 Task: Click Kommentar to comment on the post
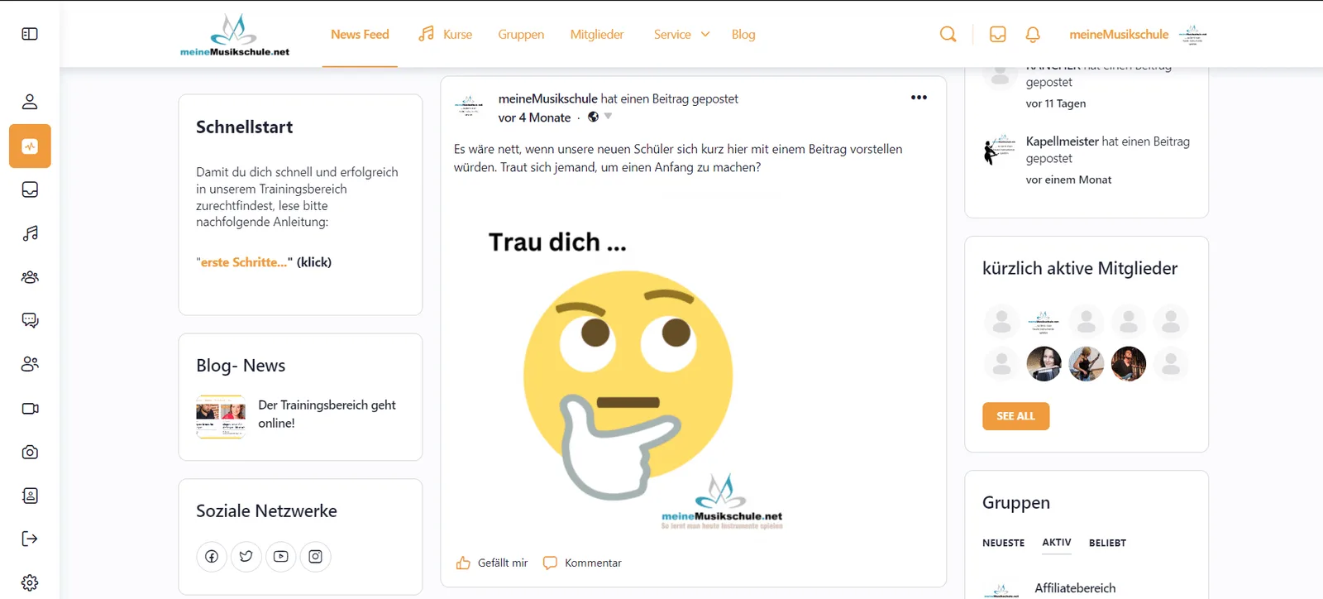coord(582,563)
